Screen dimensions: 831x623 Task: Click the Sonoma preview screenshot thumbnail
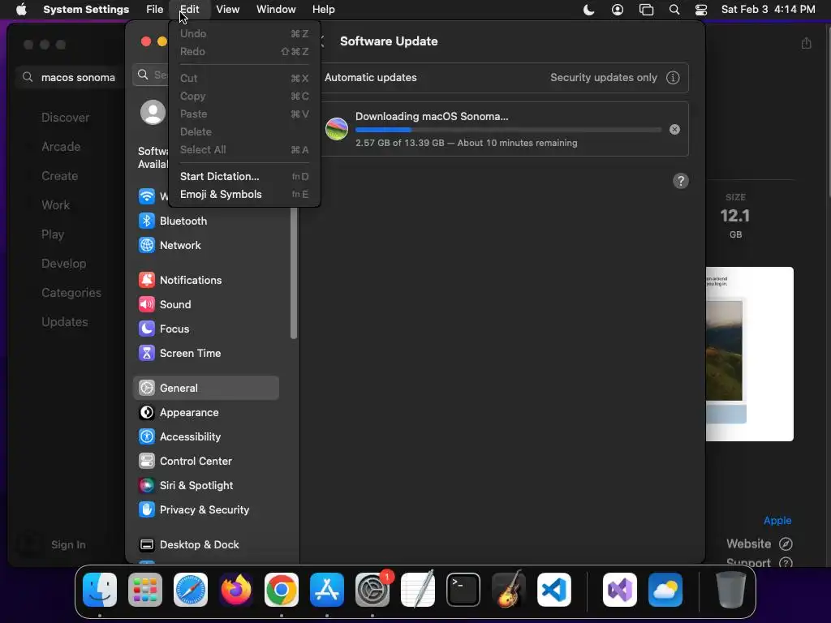coord(749,354)
